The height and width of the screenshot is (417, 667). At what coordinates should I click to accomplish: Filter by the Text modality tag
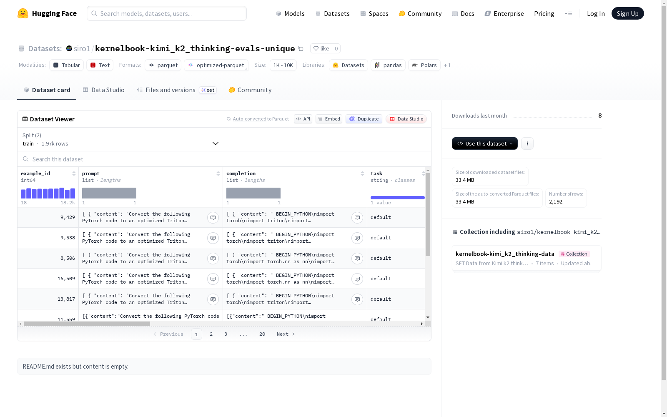click(100, 65)
